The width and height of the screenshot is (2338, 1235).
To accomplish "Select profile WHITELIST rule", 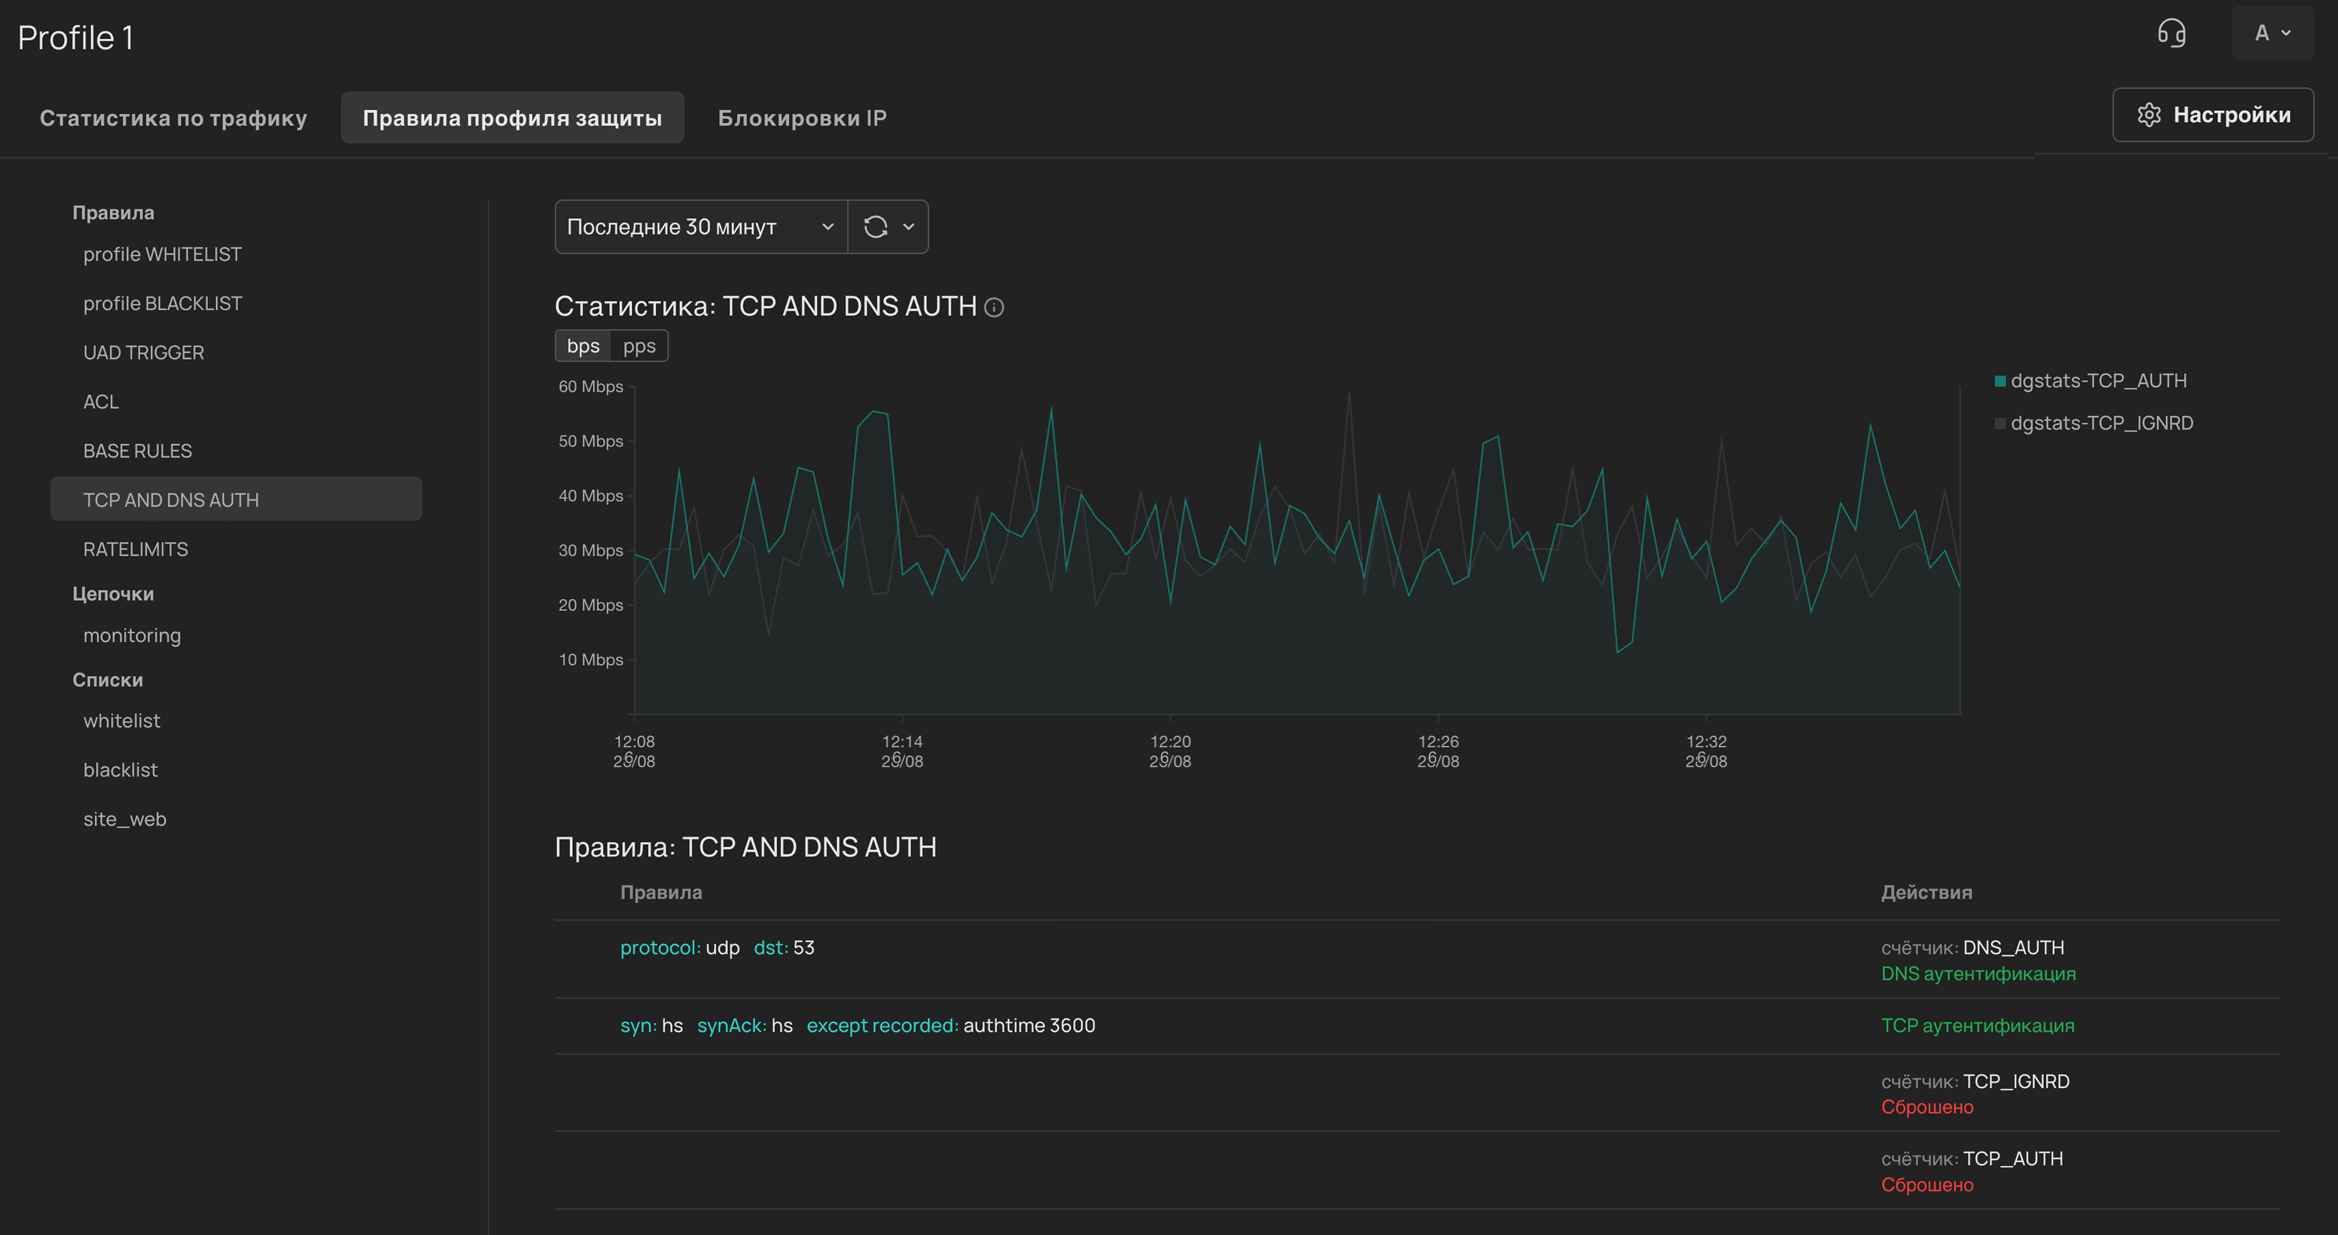I will coord(163,255).
